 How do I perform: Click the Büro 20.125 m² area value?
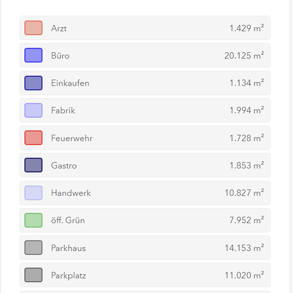click(244, 56)
